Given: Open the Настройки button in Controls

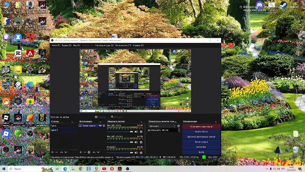Looking at the screenshot, I should tap(201, 147).
